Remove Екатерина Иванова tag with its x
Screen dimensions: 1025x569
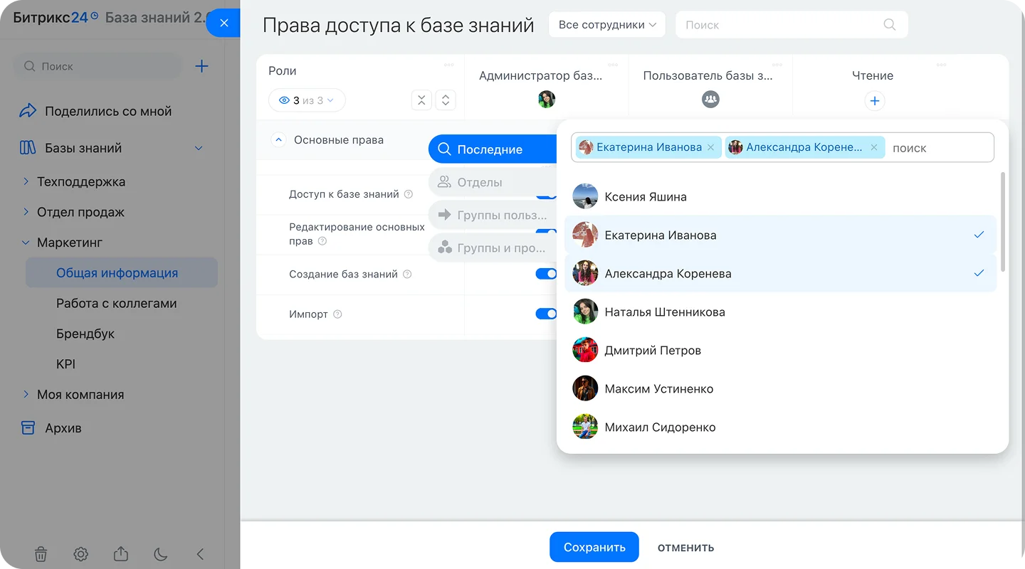(x=710, y=147)
